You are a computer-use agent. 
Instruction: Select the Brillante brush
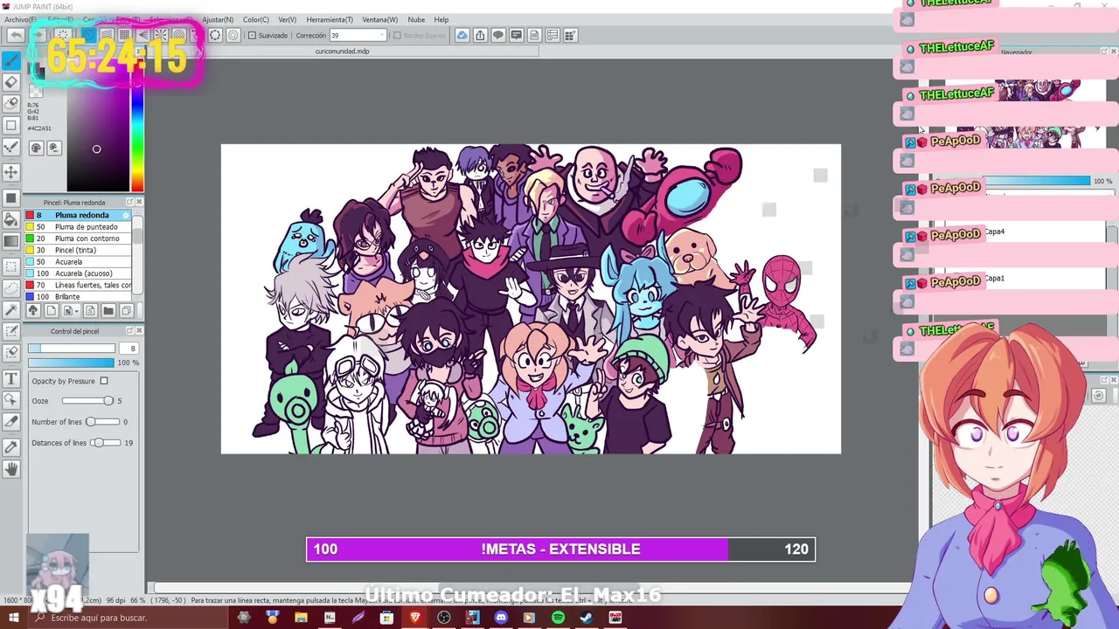(78, 297)
